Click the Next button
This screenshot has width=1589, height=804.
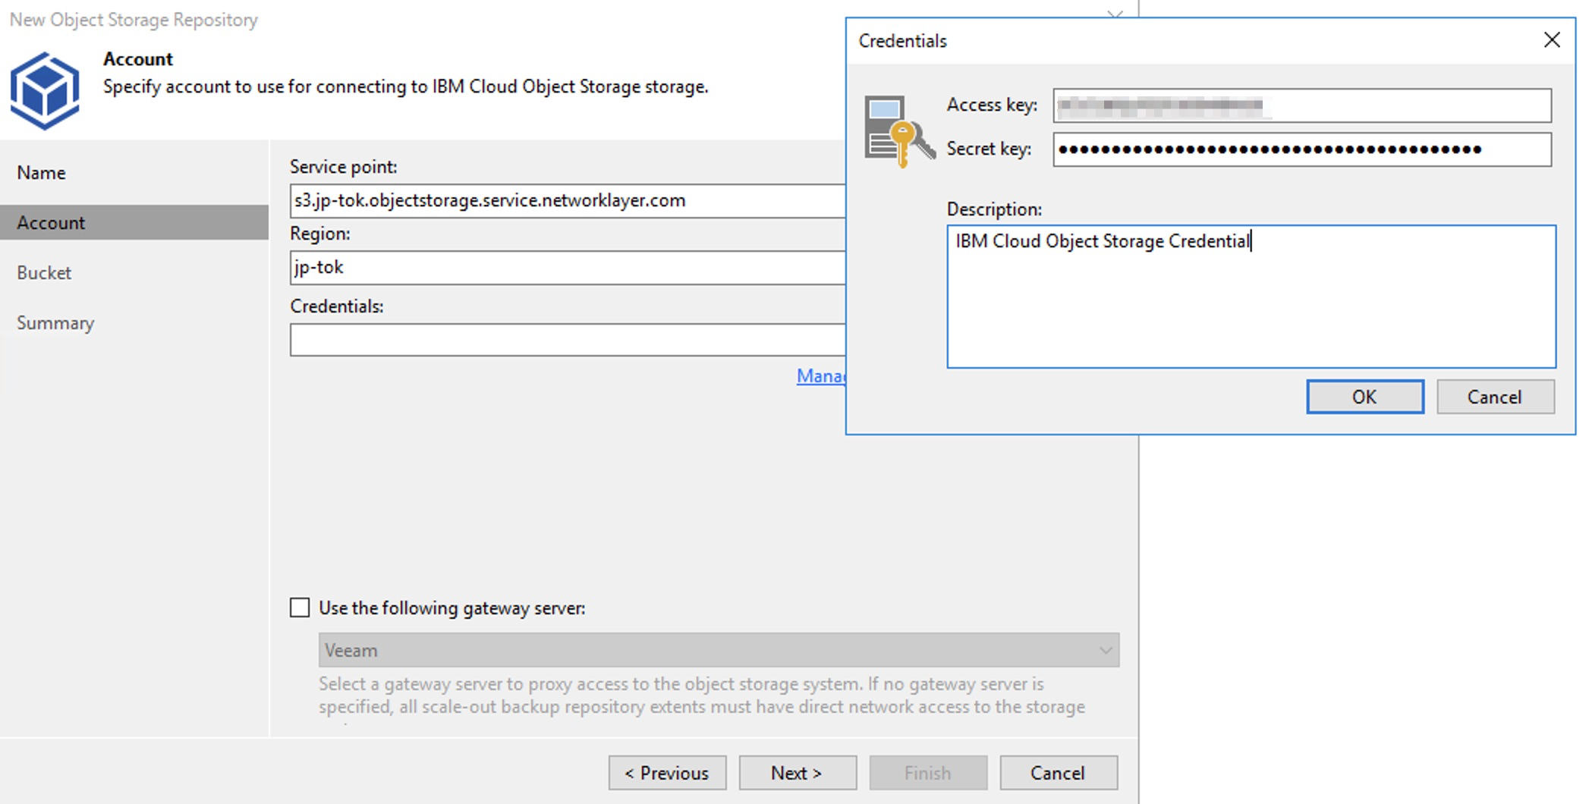pos(797,772)
